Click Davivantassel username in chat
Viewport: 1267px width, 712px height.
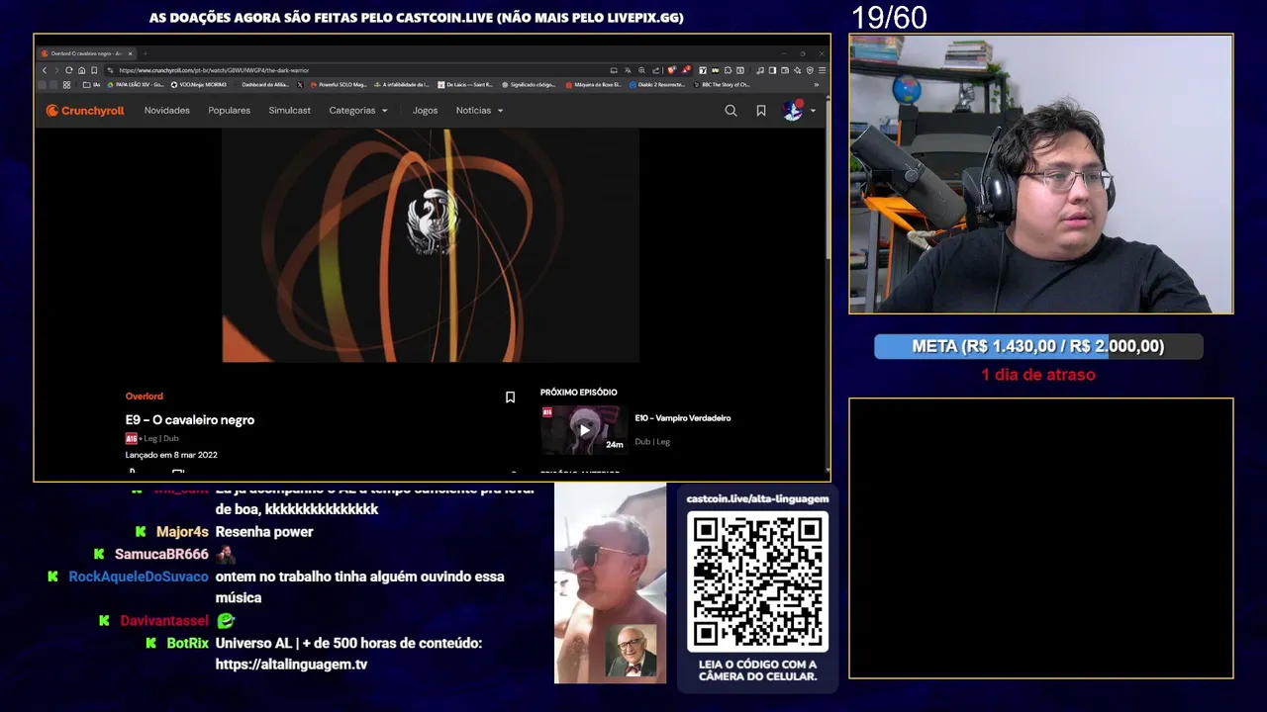[x=164, y=621]
